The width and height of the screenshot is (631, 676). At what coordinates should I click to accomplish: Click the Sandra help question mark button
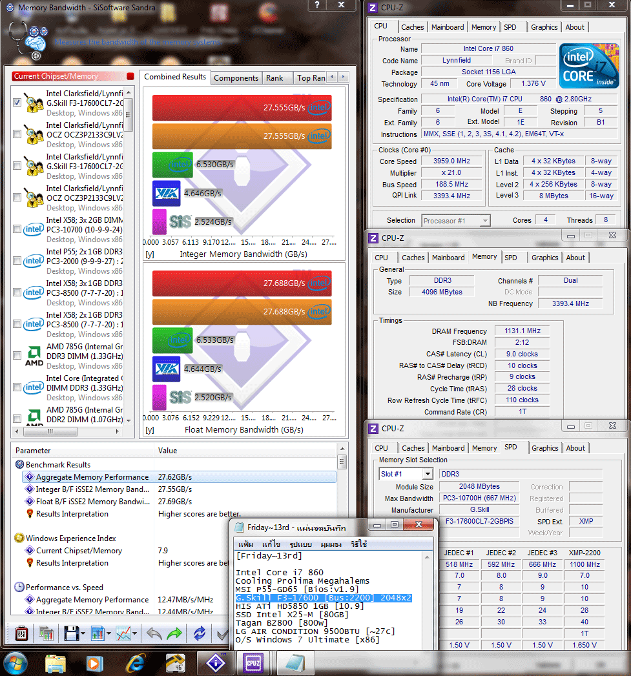(318, 5)
